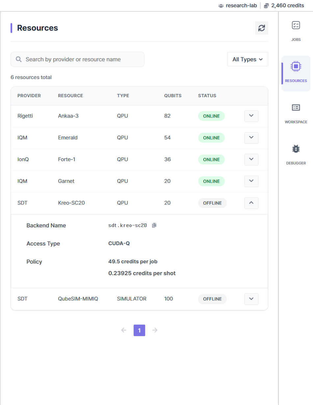Copy the sdt.kreo-sc20 backend name
The height and width of the screenshot is (405, 313).
pos(154,225)
